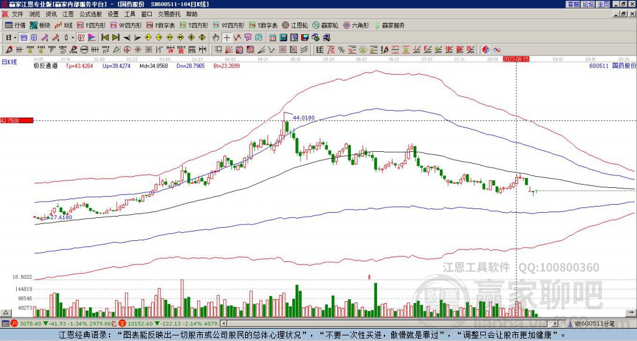Step chart left with black arrow
Image resolution: width=637 pixels, height=341 pixels.
pyautogui.click(x=127, y=38)
